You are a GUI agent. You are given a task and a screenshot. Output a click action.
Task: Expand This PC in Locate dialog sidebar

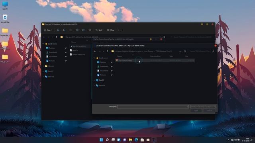[x=94, y=80]
